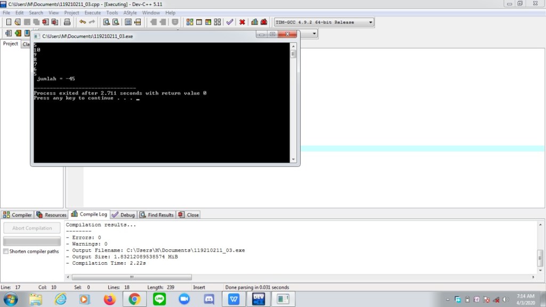
Task: Click the compile log horizontal scrollbar
Action: point(132,277)
